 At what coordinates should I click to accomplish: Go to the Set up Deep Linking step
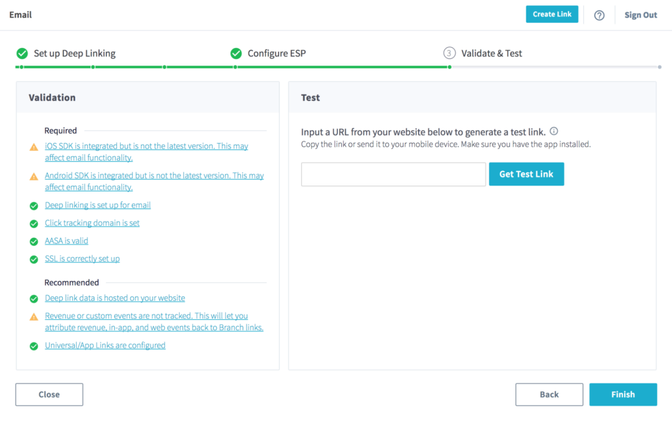(73, 54)
